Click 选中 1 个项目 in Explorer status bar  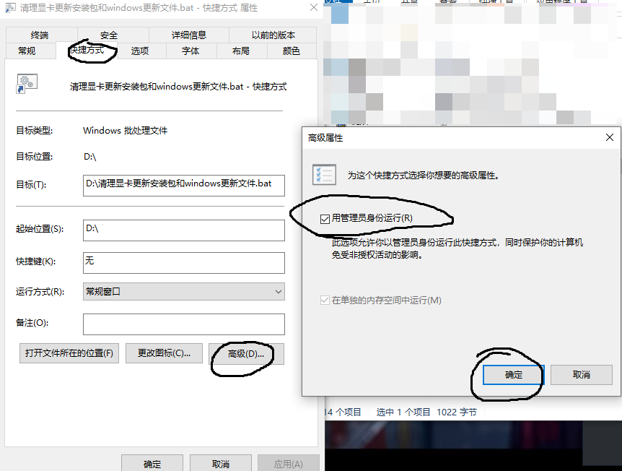tap(403, 412)
